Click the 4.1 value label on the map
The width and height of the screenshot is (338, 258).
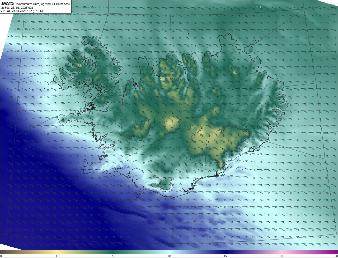coord(235,73)
